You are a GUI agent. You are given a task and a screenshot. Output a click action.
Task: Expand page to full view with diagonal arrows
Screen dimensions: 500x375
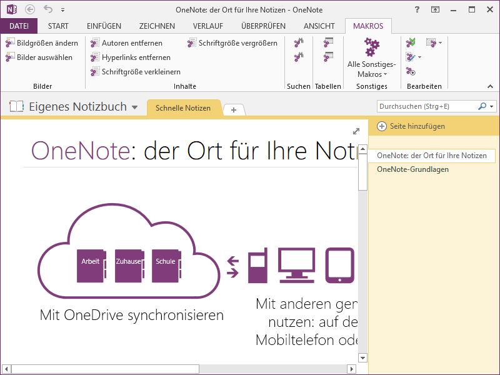[x=356, y=131]
